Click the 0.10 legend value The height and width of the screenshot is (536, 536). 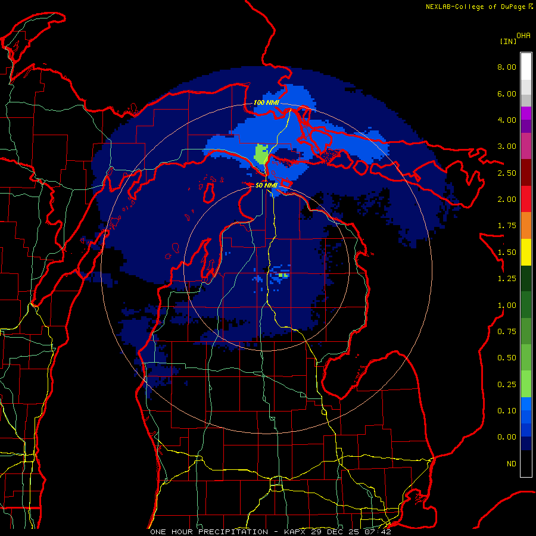507,411
